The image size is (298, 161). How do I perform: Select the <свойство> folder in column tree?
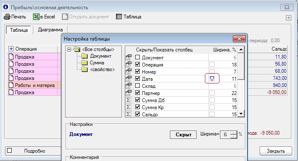[85, 69]
